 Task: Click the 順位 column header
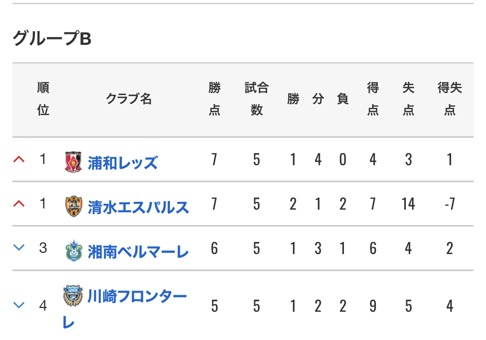pos(43,99)
